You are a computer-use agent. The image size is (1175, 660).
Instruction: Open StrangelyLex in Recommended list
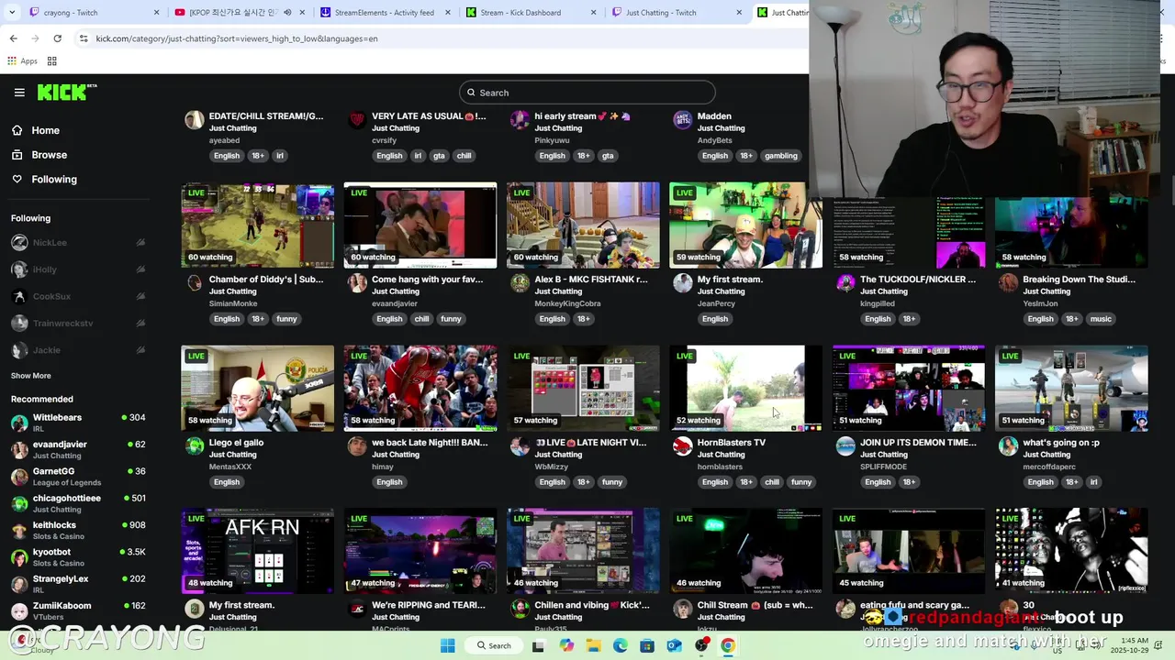[x=78, y=584]
